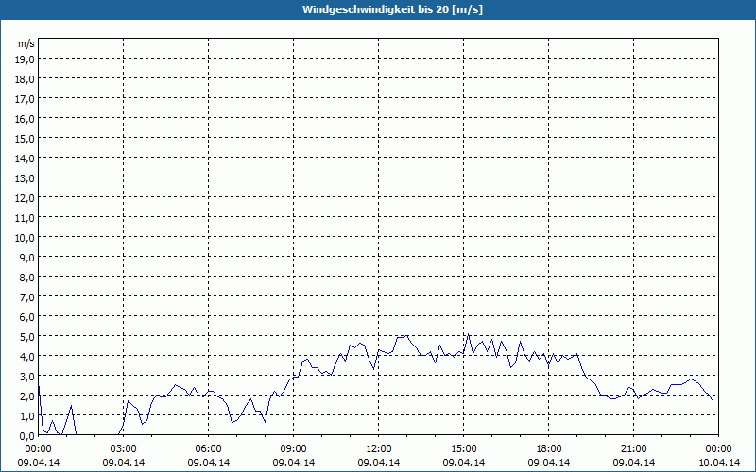Click the '6,0' y-axis value
756x472 pixels.
(28, 317)
